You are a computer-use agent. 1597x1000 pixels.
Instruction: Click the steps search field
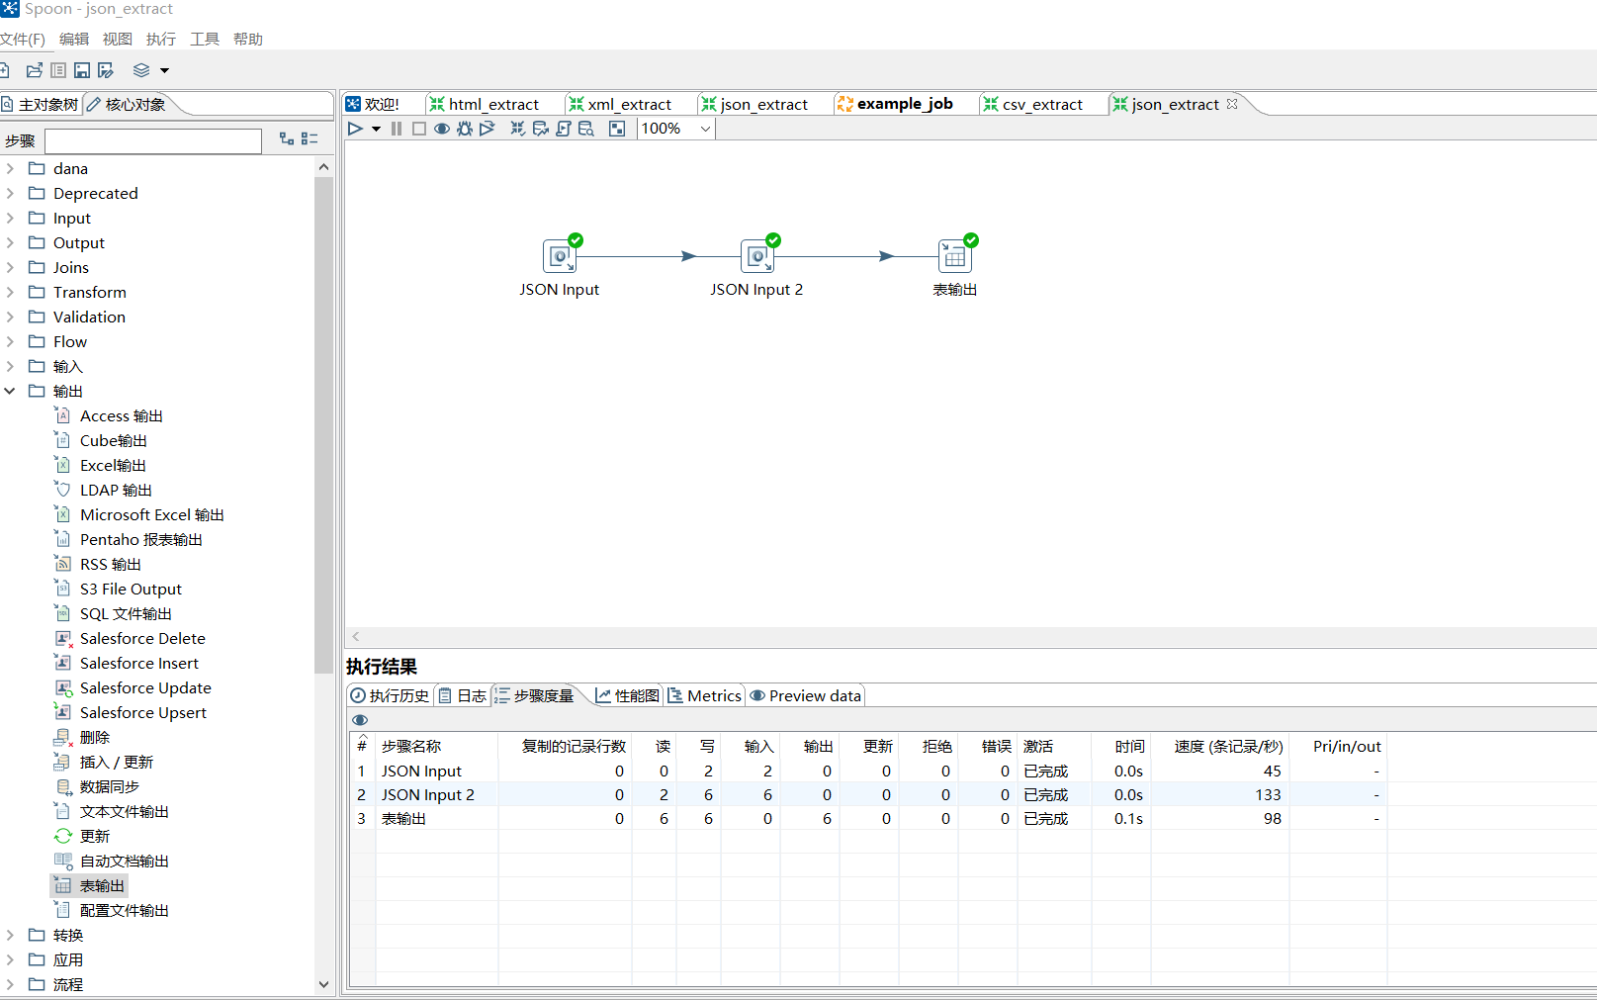[x=153, y=140]
